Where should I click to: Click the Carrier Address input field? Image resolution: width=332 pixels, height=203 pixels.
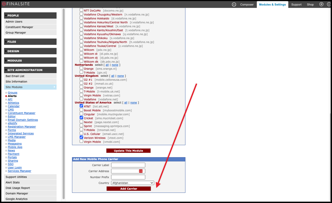pos(128,171)
